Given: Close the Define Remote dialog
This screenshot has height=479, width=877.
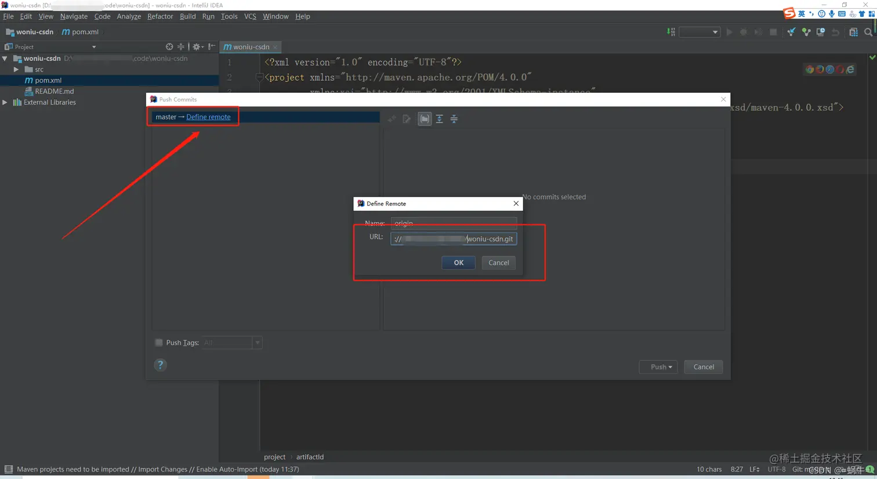Looking at the screenshot, I should click(x=516, y=203).
